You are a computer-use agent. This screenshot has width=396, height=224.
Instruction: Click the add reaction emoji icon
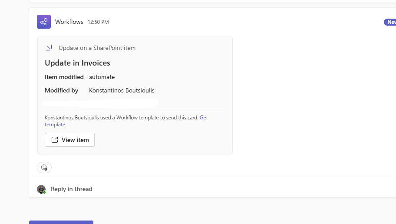pyautogui.click(x=44, y=168)
